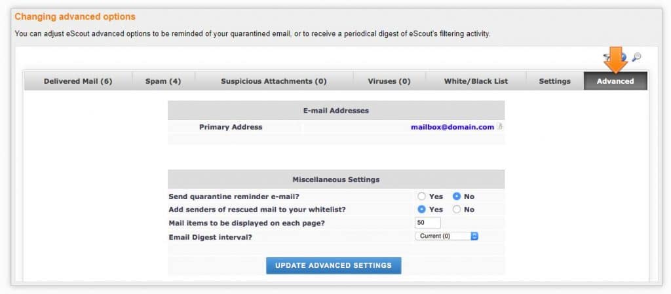Click the blue arrows on the Current (0) select
The image size is (671, 294).
pos(474,236)
